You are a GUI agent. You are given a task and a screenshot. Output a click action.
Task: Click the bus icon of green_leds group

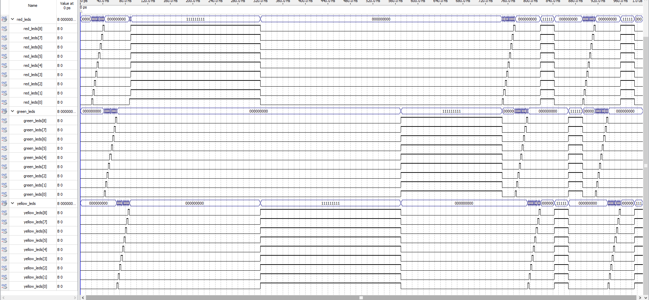(4, 111)
